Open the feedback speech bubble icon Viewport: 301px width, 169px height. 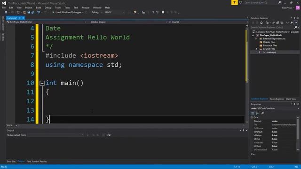(x=240, y=2)
